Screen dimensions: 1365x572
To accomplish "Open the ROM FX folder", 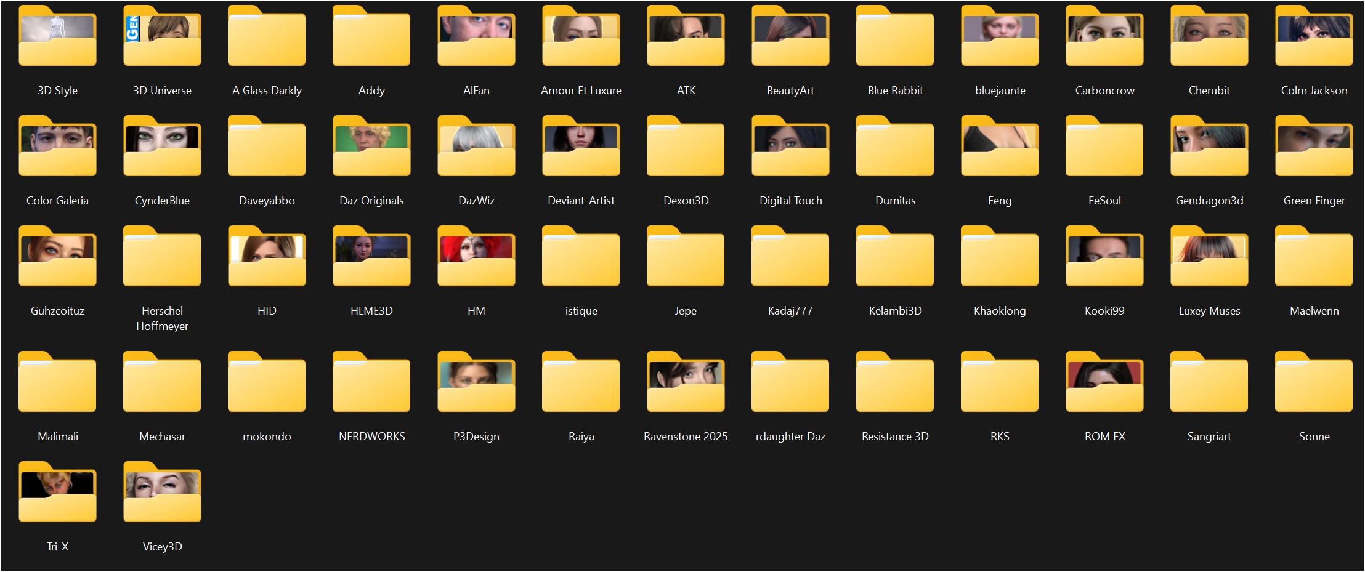I will point(1104,382).
